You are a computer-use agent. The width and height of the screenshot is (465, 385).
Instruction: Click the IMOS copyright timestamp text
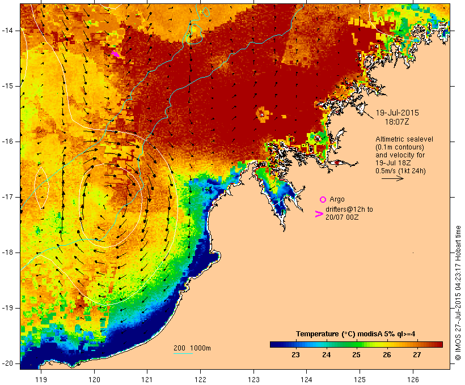point(458,293)
